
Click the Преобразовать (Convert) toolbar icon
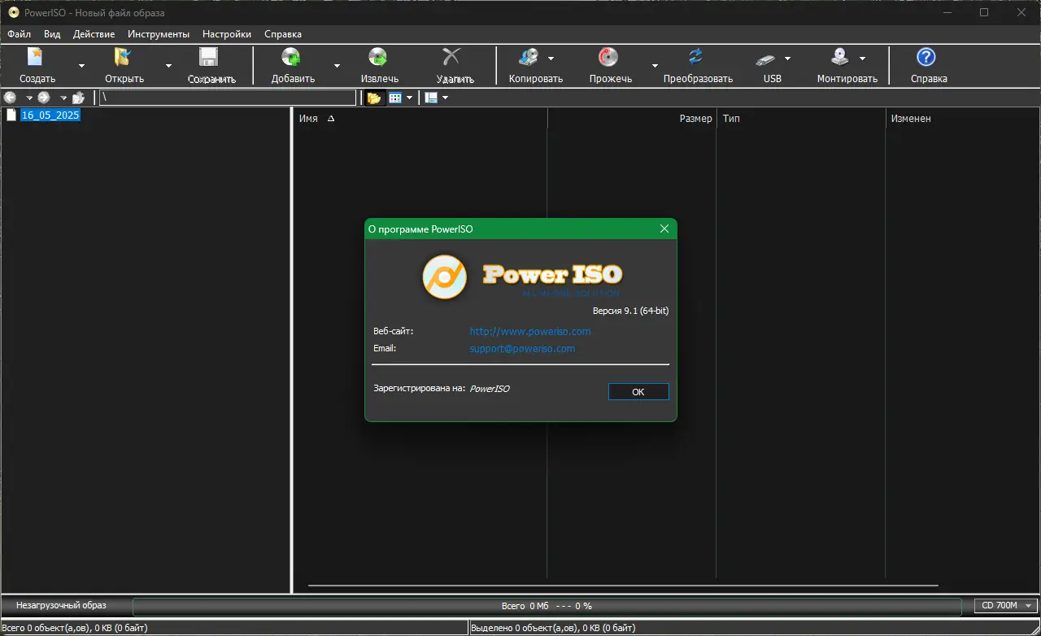click(696, 57)
